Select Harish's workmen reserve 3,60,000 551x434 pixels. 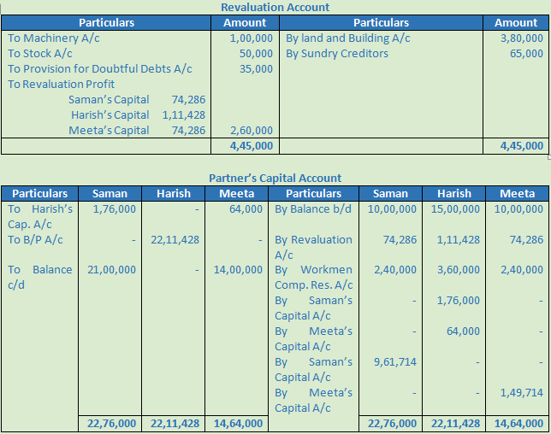tap(459, 270)
